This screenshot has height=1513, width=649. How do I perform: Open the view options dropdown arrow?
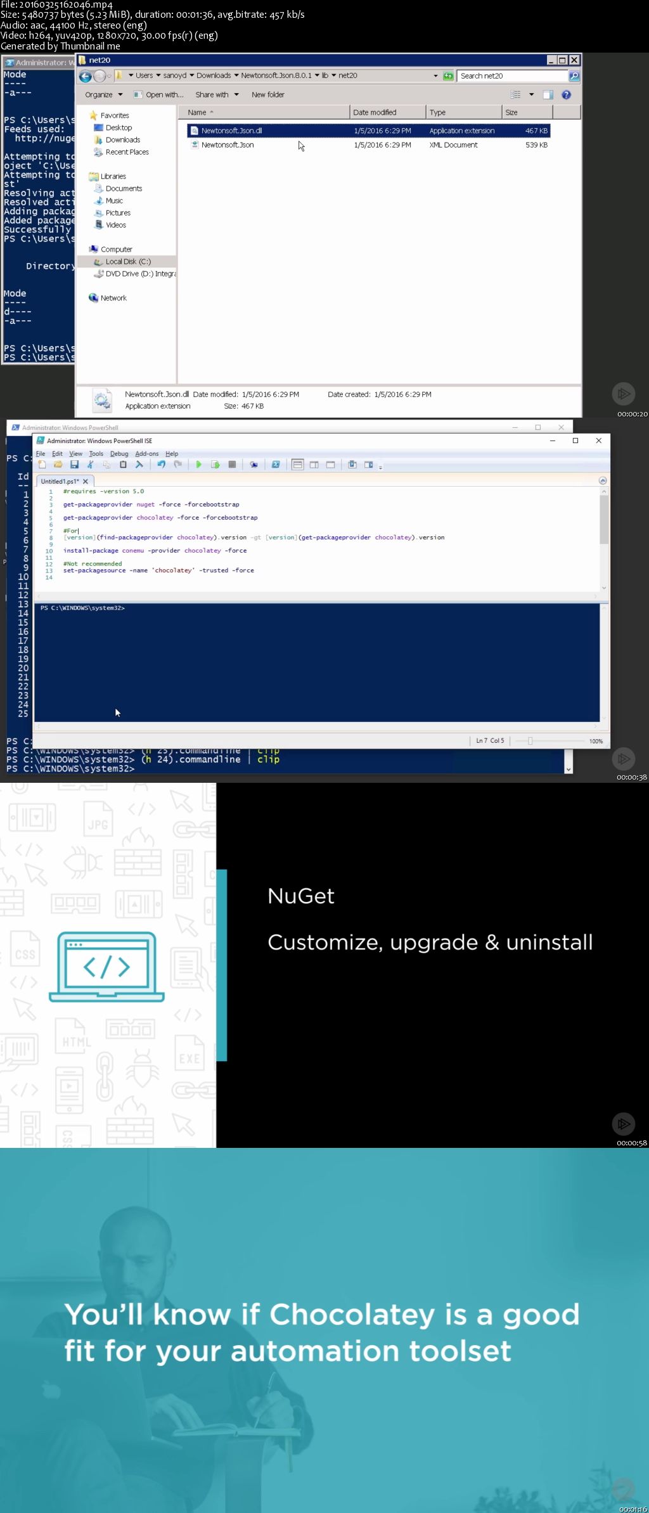tap(531, 94)
